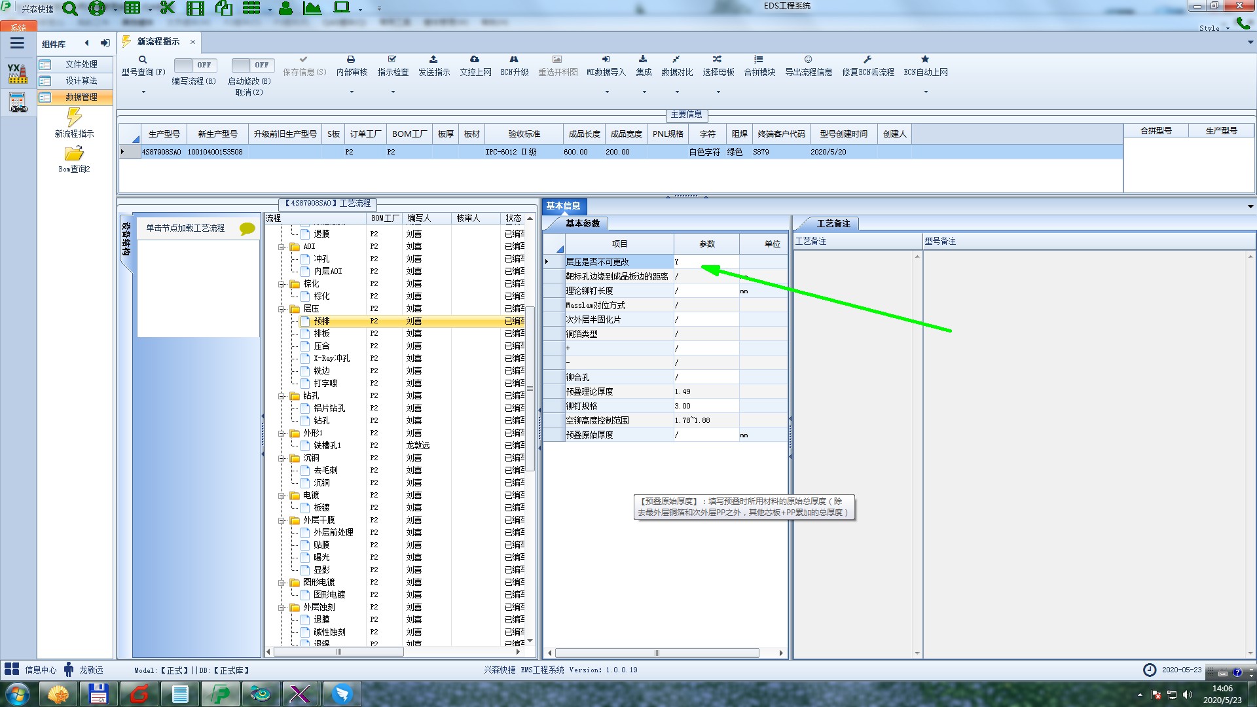Switch to 工艺备注 tab
Screen dimensions: 1257x707
click(x=833, y=223)
